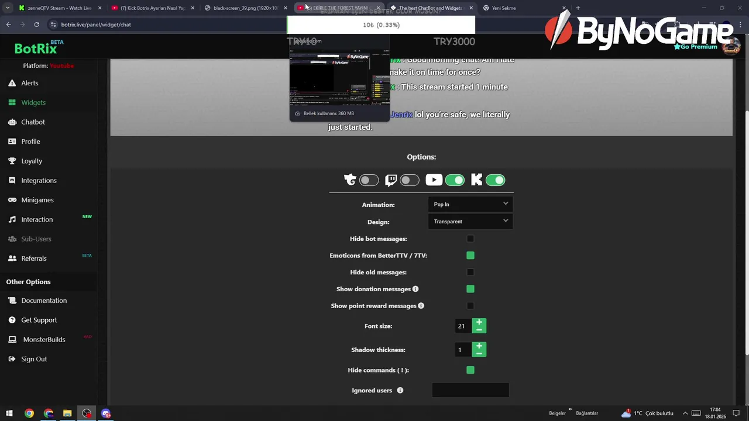Toggle the Twitch platform switch

point(409,180)
